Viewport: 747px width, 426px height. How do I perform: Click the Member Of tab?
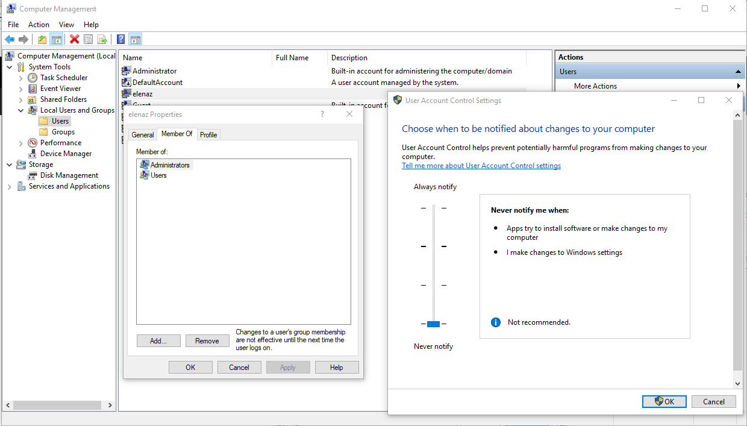[x=177, y=134]
